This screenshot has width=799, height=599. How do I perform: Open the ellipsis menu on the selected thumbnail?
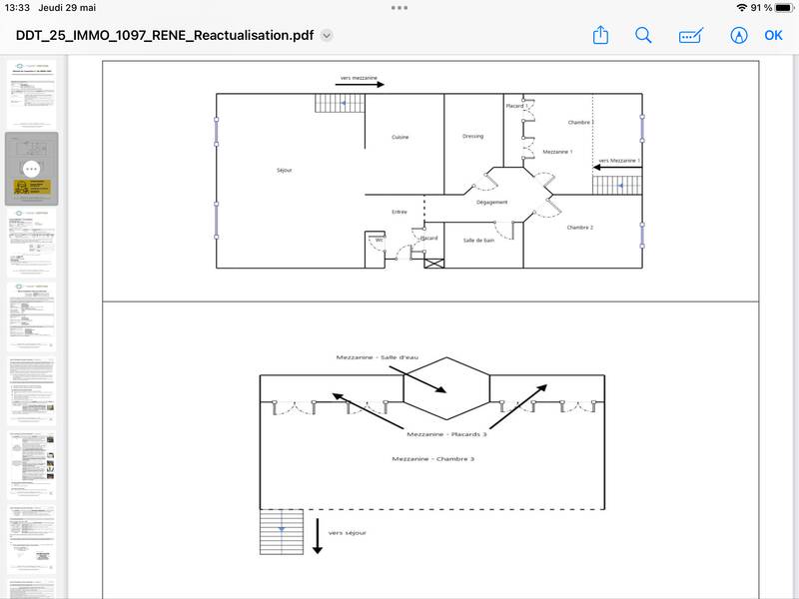point(32,169)
